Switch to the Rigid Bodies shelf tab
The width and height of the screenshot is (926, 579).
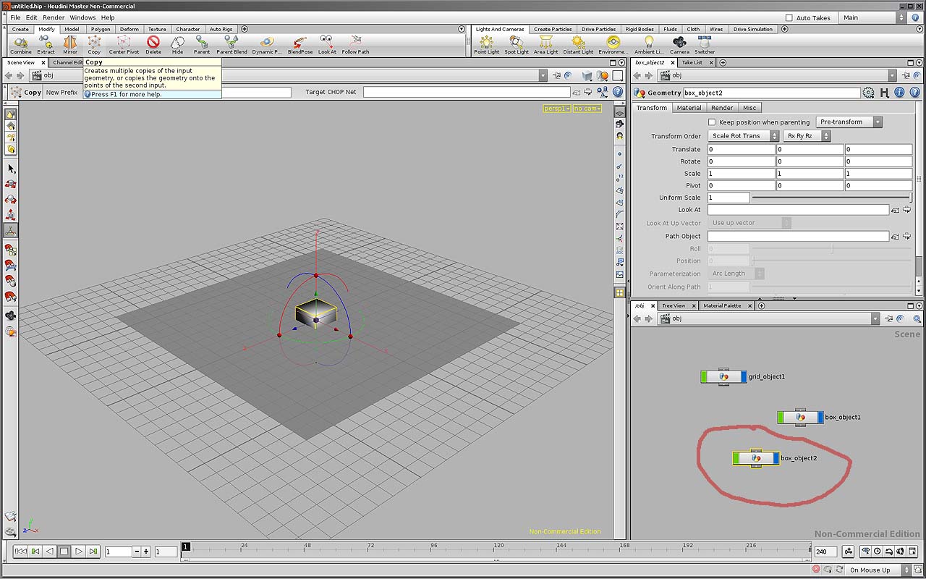point(640,29)
